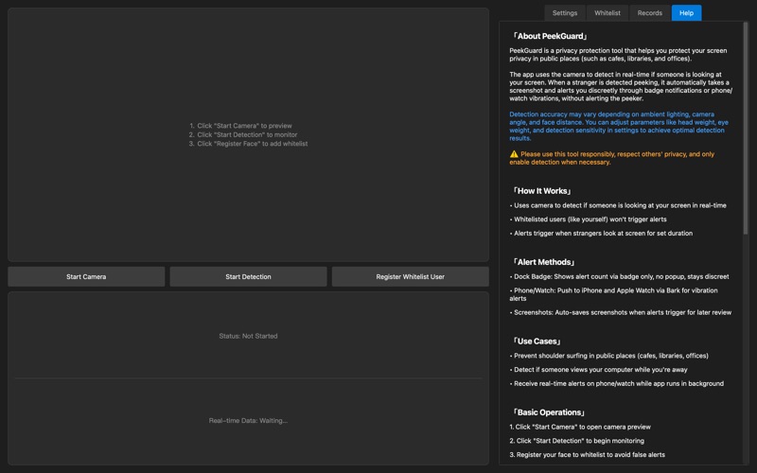Open the Settings tab
The width and height of the screenshot is (757, 473).
coord(564,13)
